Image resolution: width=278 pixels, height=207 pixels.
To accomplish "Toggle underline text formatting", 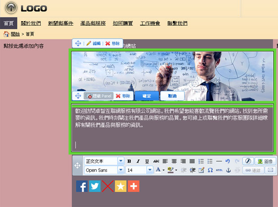I will (x=147, y=161).
